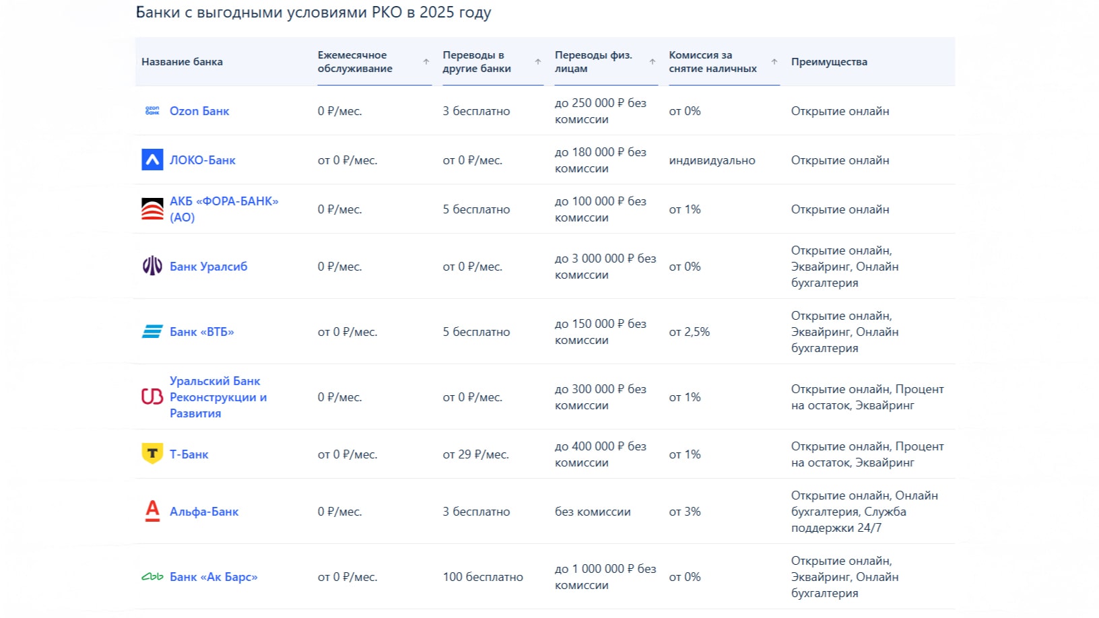Open the Т-Банк link

(189, 454)
